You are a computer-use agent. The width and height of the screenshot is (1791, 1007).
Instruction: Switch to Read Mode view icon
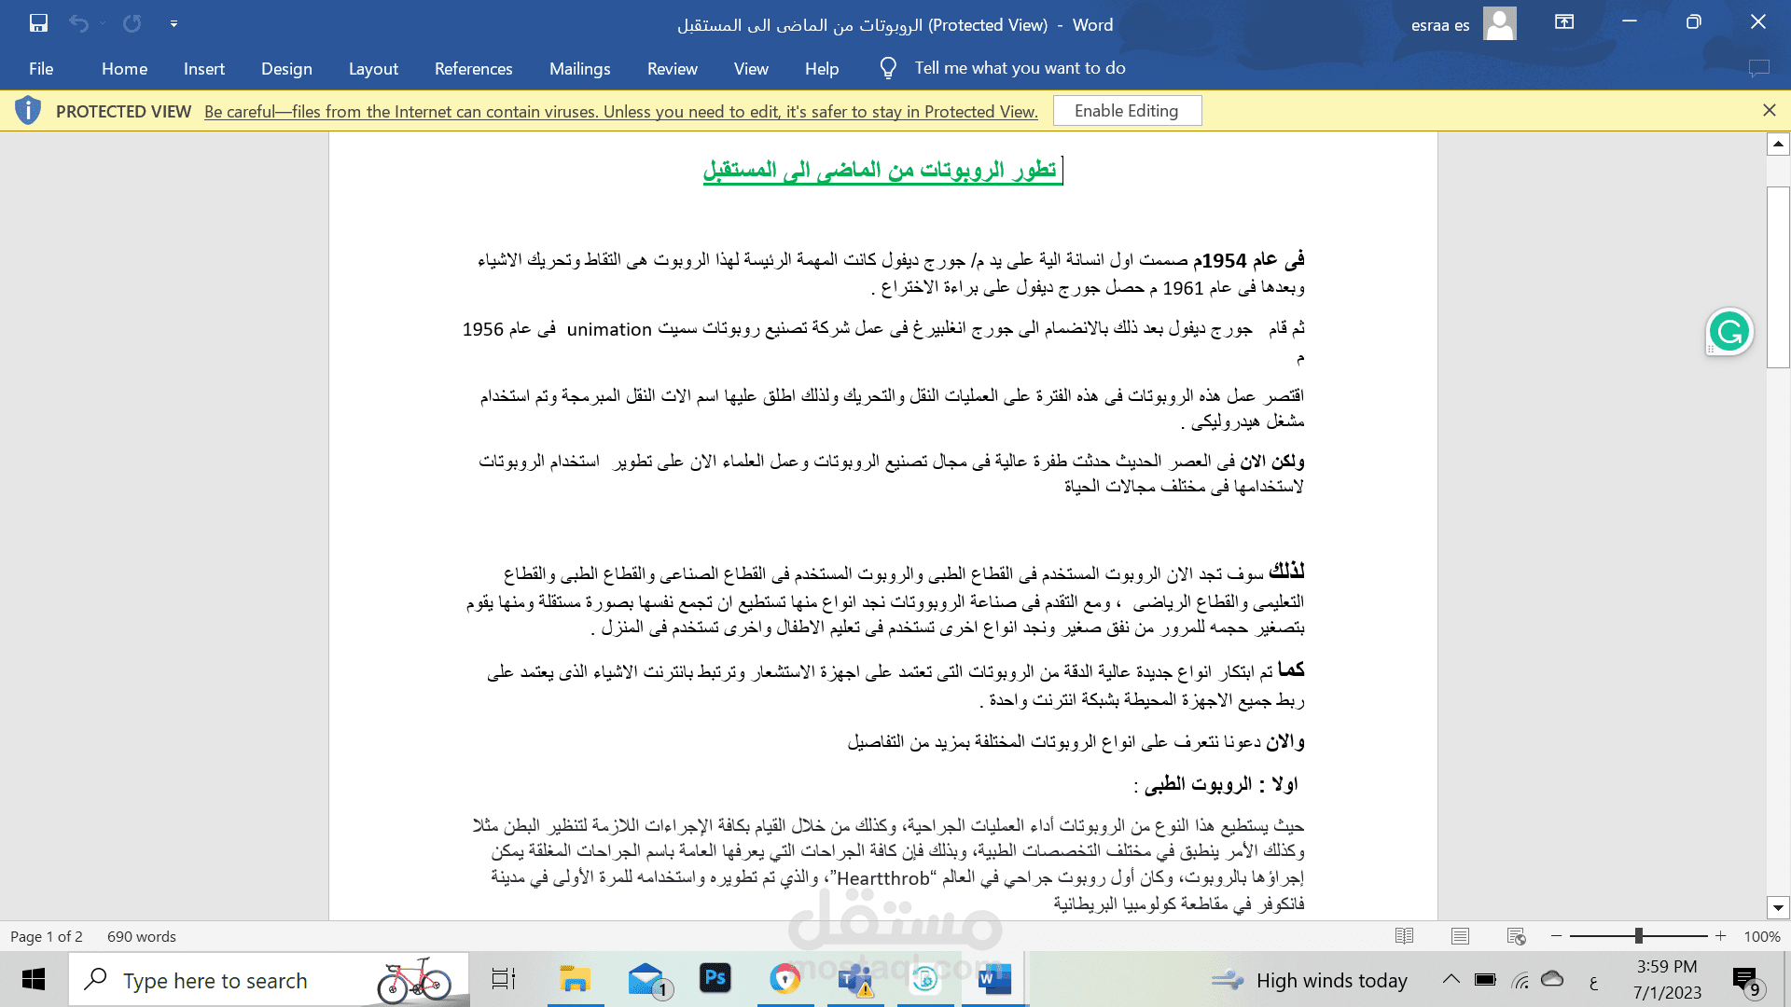pos(1404,936)
